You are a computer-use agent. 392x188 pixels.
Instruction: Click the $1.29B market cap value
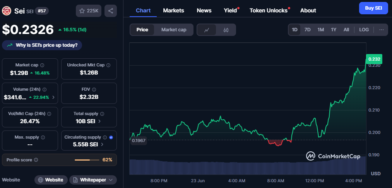(x=19, y=73)
